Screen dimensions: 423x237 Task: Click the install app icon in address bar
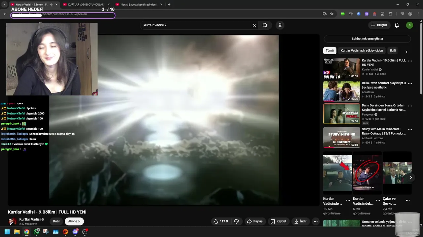325,14
